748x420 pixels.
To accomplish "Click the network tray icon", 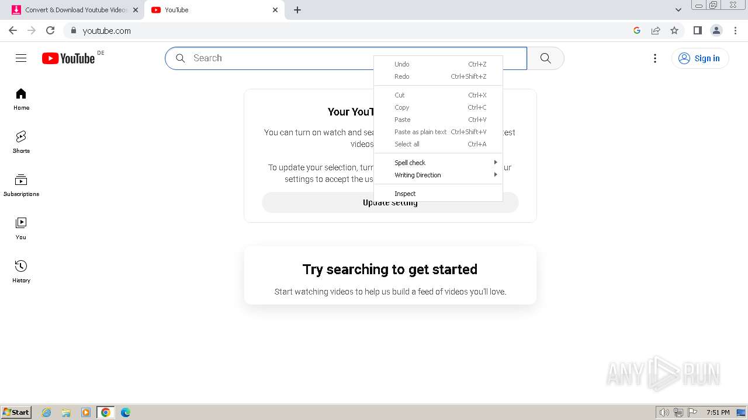I will [678, 412].
